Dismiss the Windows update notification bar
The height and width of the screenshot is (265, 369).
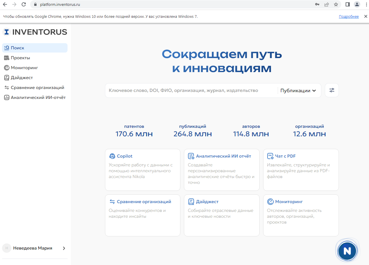pos(365,16)
